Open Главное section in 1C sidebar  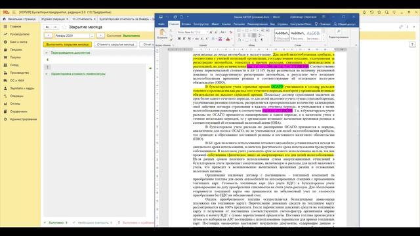(x=16, y=26)
